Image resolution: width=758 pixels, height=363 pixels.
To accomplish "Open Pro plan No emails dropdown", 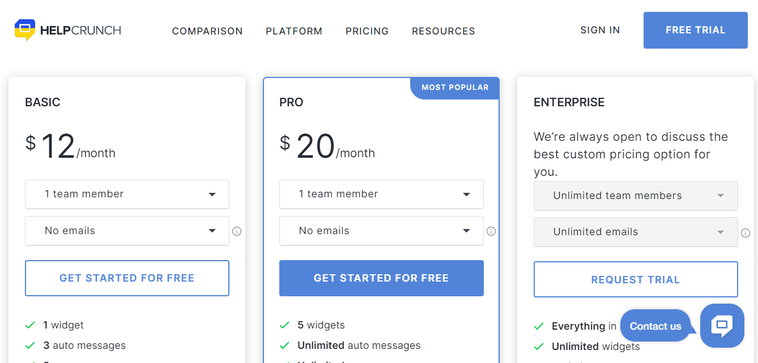I will point(381,231).
